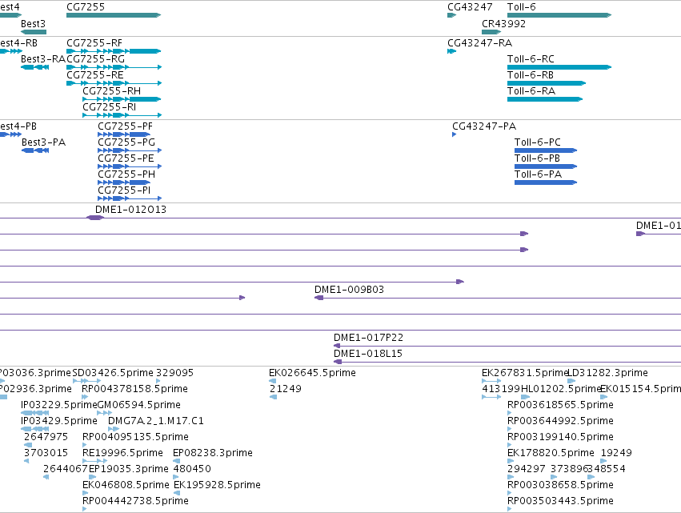Screen dimensions: 681x513
Task: Click protein CG7255-PI
Action: tap(130, 198)
